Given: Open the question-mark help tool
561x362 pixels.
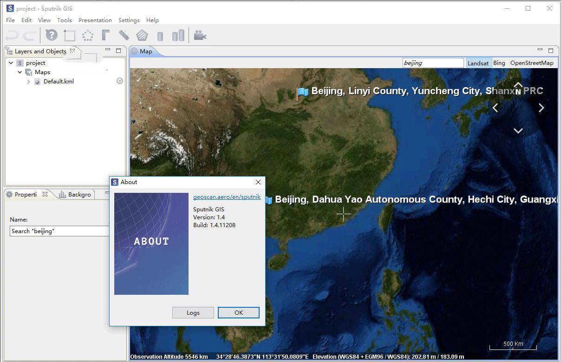Looking at the screenshot, I should [51, 35].
